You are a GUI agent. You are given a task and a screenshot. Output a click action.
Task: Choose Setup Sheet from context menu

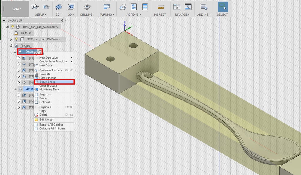pos(54,82)
